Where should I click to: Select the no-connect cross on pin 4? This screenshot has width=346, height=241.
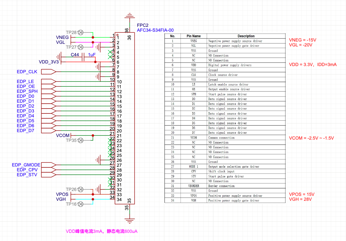[x=110, y=52]
